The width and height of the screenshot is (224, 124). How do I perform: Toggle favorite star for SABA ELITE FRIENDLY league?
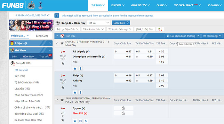pos(62,43)
